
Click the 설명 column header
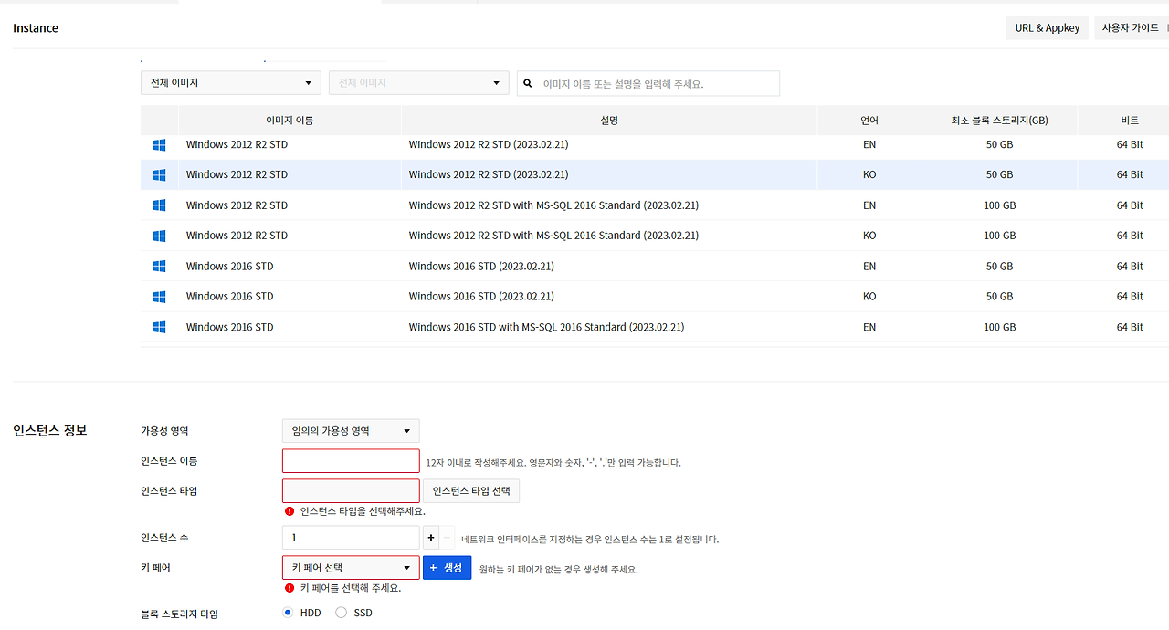coord(609,121)
